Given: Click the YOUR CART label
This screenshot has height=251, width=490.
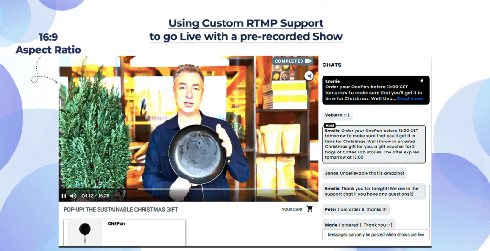Looking at the screenshot, I should point(292,209).
